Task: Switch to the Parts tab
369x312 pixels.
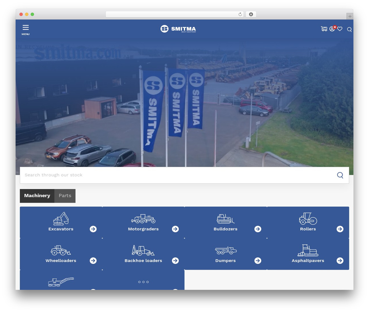Action: click(x=65, y=196)
